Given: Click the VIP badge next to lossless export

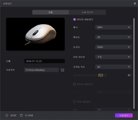Looking at the screenshot, I should [101, 75].
